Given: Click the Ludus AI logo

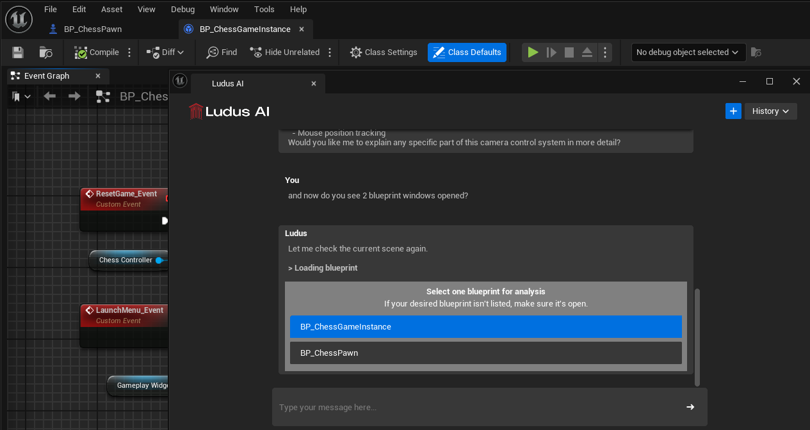Looking at the screenshot, I should (x=229, y=111).
